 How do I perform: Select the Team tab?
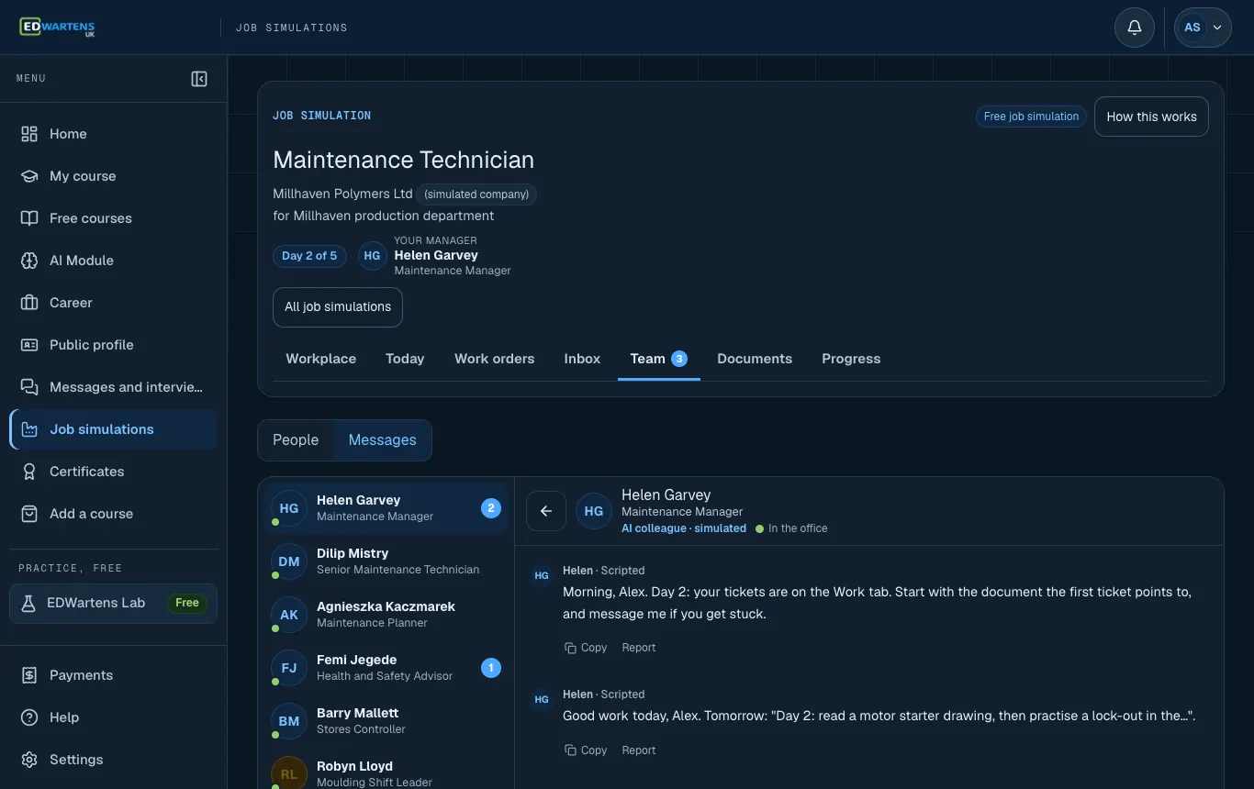tap(659, 359)
